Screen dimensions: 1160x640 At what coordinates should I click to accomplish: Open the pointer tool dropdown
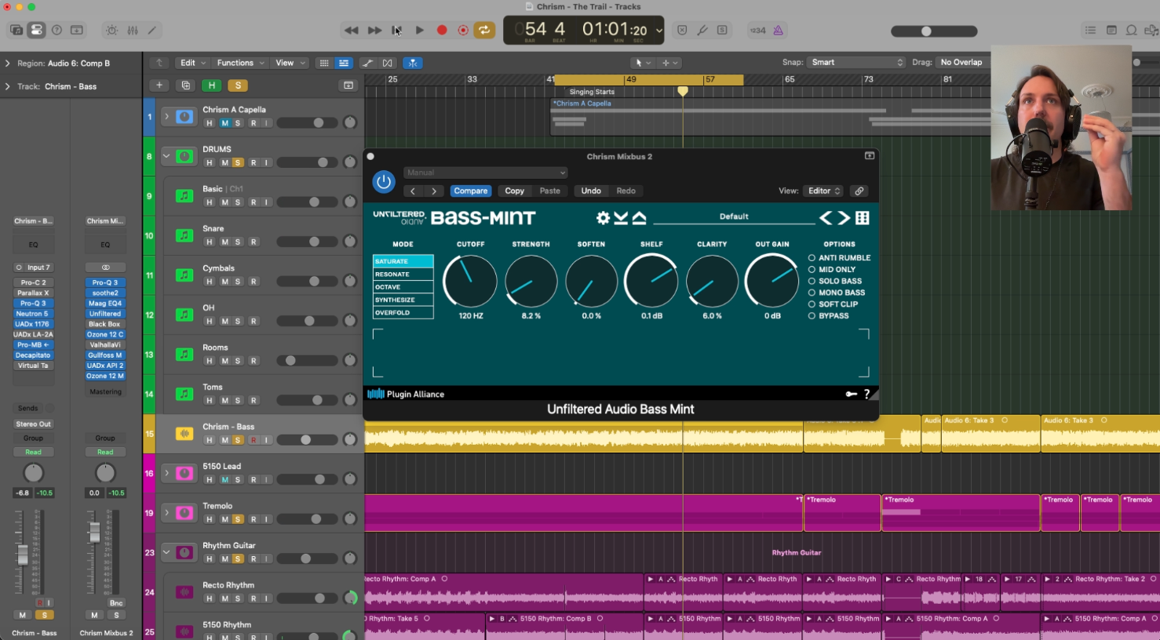(x=643, y=63)
